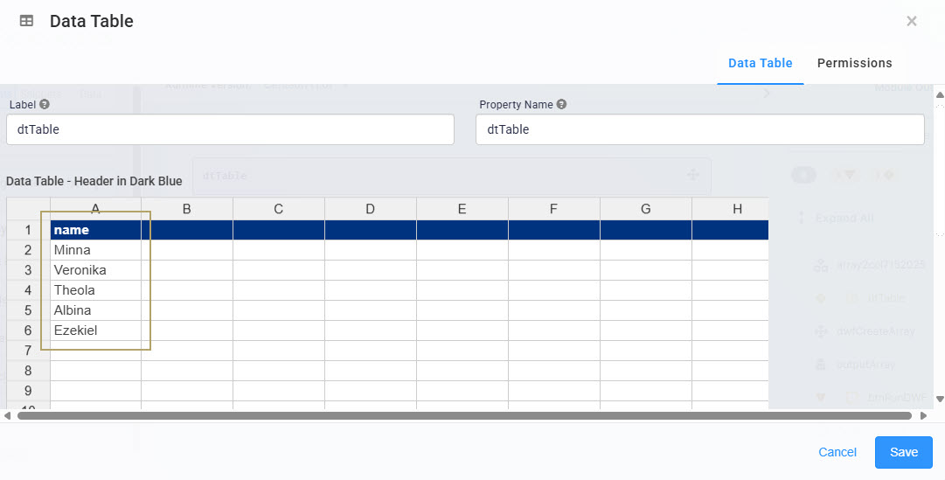The height and width of the screenshot is (480, 945).
Task: Select the 'name' header cell
Action: pyautogui.click(x=96, y=230)
